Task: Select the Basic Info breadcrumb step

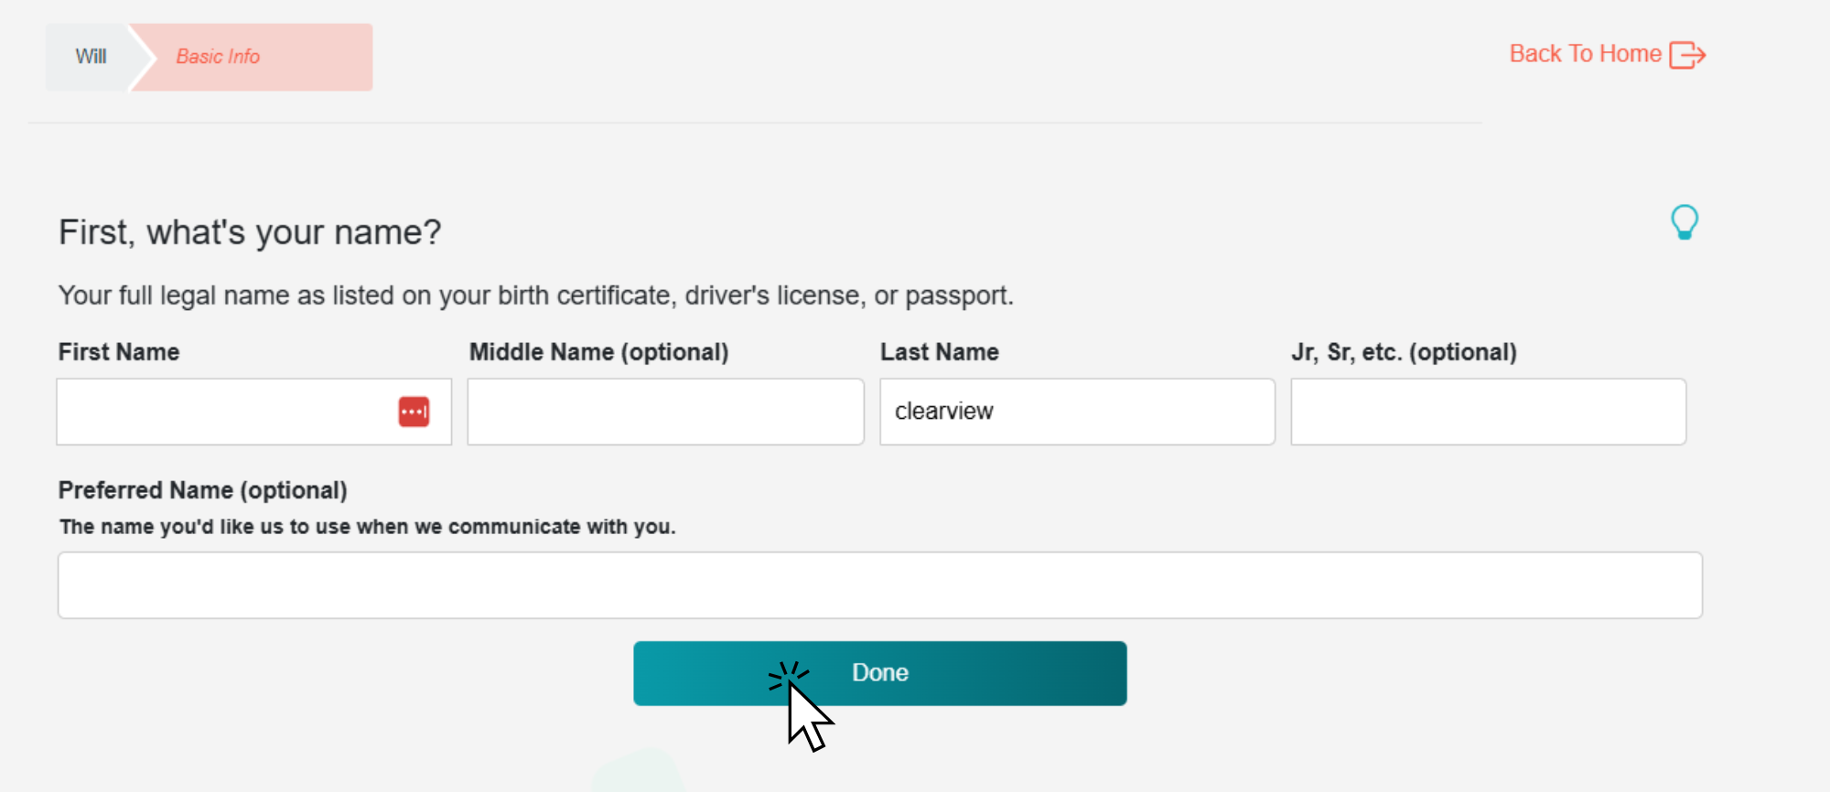Action: pyautogui.click(x=218, y=57)
